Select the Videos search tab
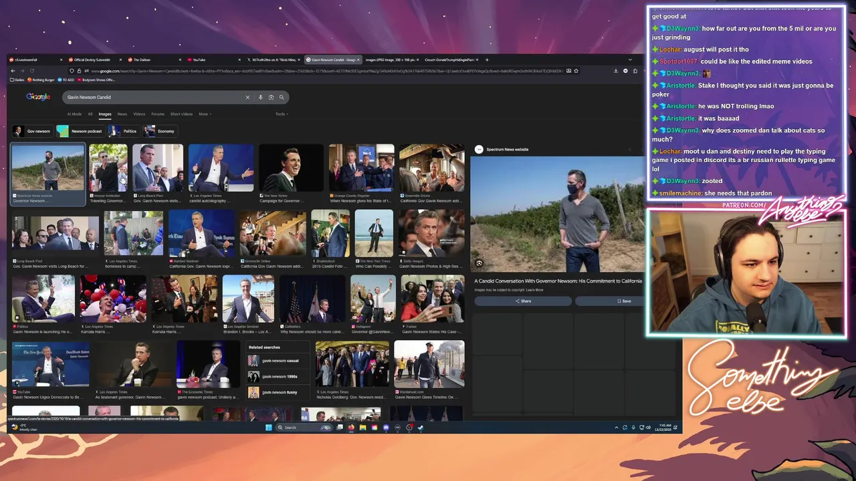 click(x=139, y=114)
